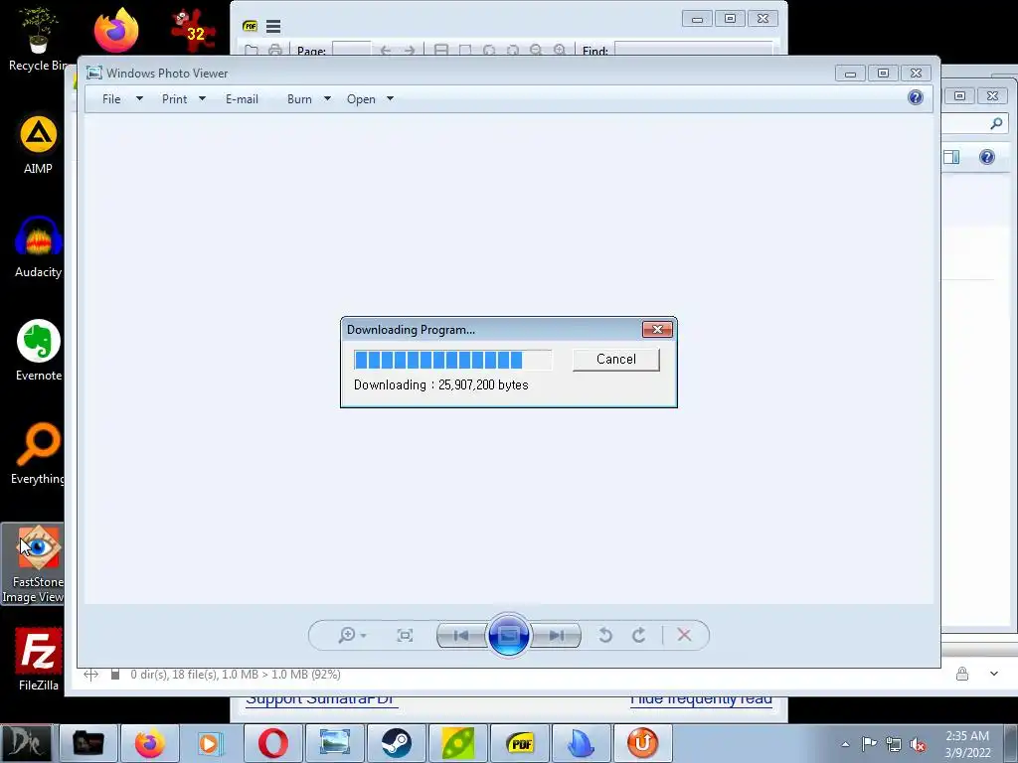
Task: Rotate the photo counterclockwise
Action: pos(605,635)
